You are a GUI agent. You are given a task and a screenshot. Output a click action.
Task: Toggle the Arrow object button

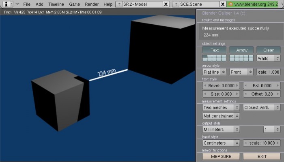241,50
